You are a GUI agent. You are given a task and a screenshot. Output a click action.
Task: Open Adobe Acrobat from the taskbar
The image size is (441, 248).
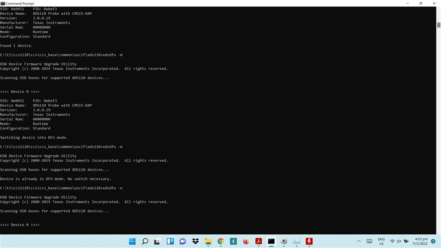click(x=259, y=241)
